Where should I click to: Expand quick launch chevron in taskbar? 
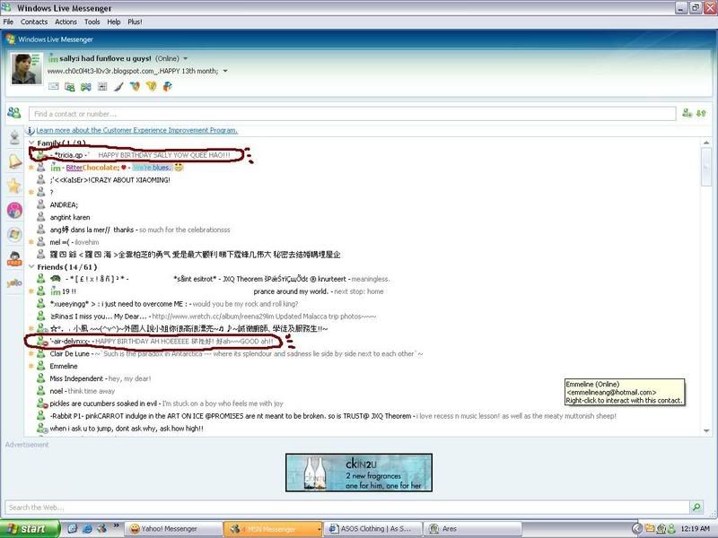tap(117, 525)
